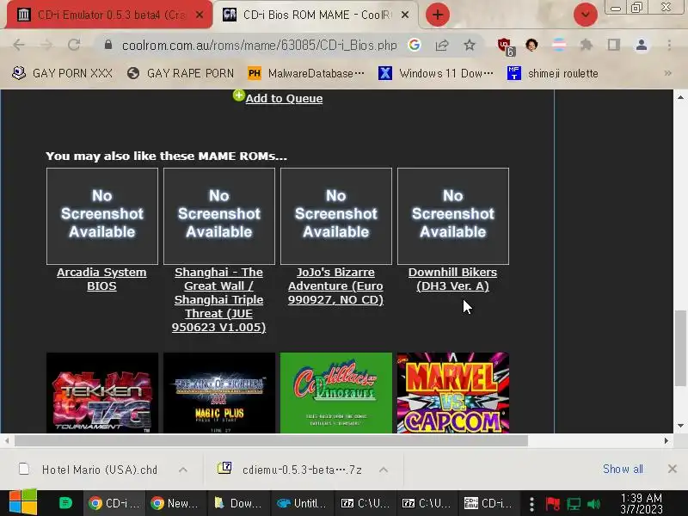688x516 pixels.
Task: Click the horizontal scrollbar right arrow
Action: tap(666, 440)
